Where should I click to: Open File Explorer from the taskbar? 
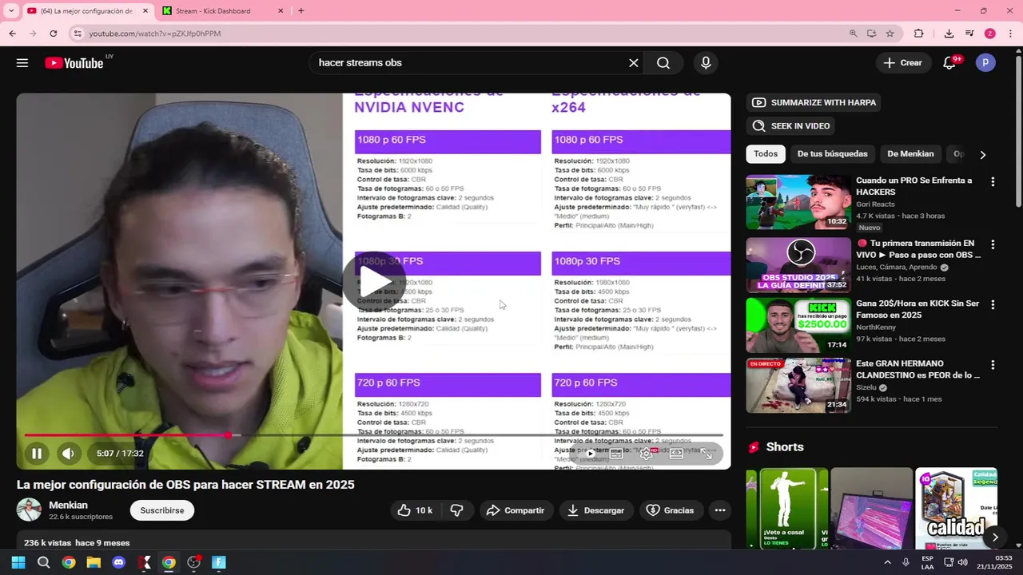(x=94, y=562)
